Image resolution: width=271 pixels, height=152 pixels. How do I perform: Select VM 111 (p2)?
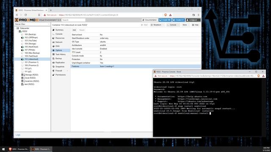pos(28,71)
